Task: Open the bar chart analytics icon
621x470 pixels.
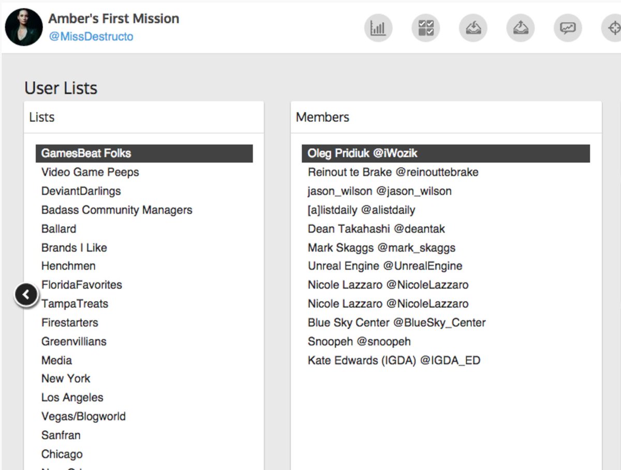Action: 378,28
